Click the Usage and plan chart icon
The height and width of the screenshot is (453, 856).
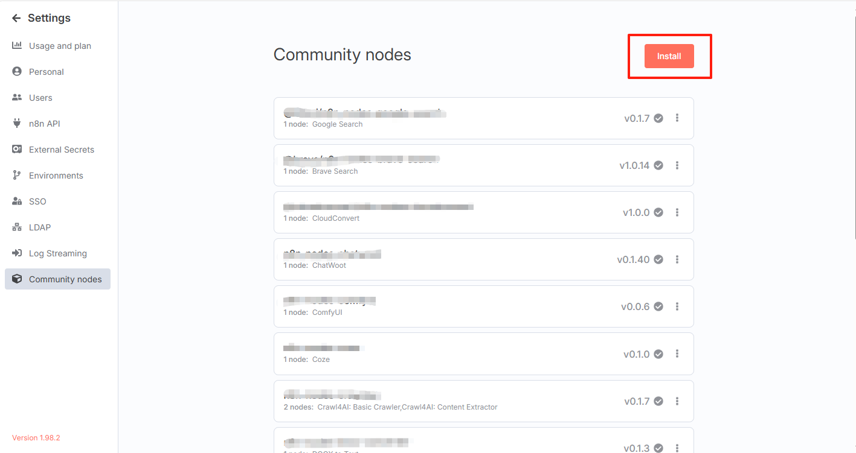pyautogui.click(x=17, y=46)
